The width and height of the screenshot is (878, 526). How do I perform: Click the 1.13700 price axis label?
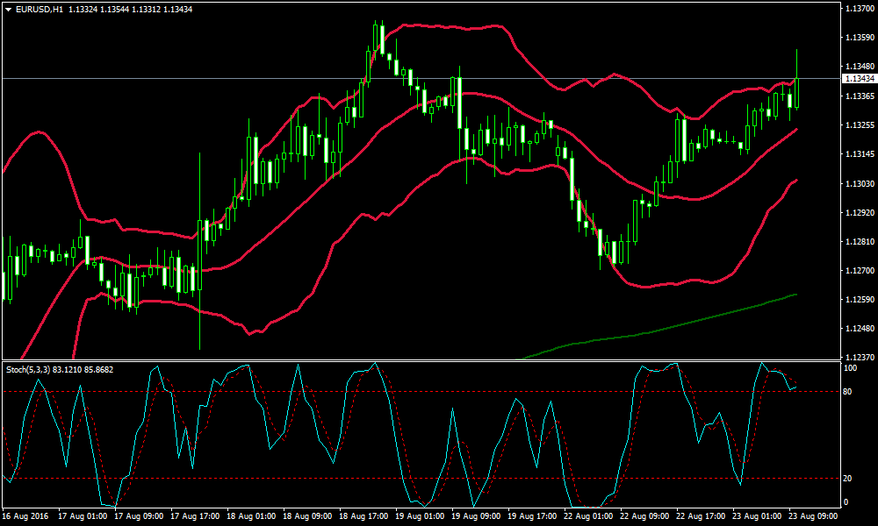[x=859, y=9]
